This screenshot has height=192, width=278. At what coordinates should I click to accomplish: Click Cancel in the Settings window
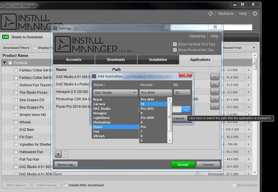[x=208, y=165]
